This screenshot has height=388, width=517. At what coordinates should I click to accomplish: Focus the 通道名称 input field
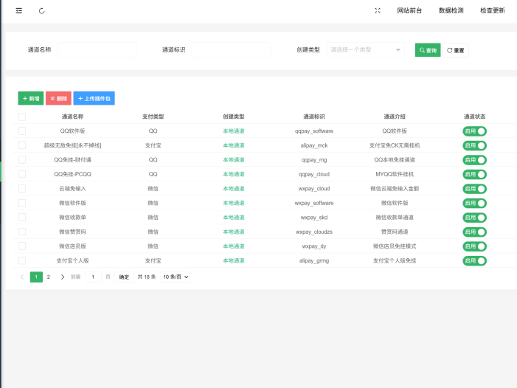point(97,50)
